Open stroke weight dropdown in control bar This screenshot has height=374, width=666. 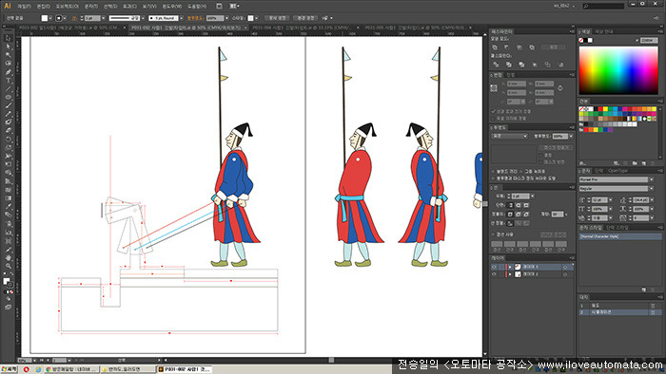click(x=103, y=18)
